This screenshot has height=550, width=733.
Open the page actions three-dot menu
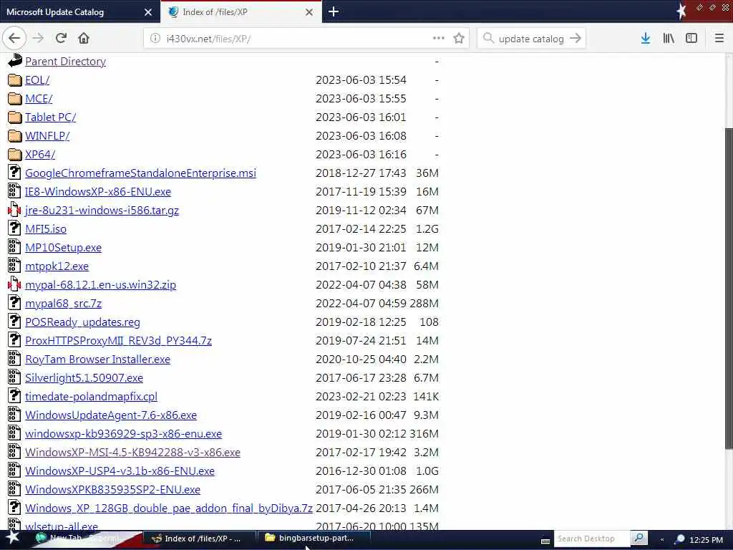439,38
